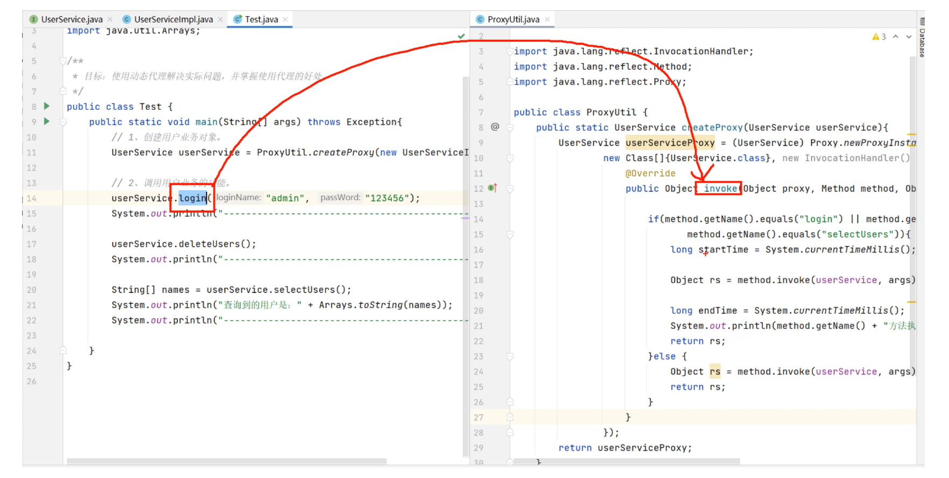
Task: Click the "throws Exception" clause in main
Action: [352, 122]
